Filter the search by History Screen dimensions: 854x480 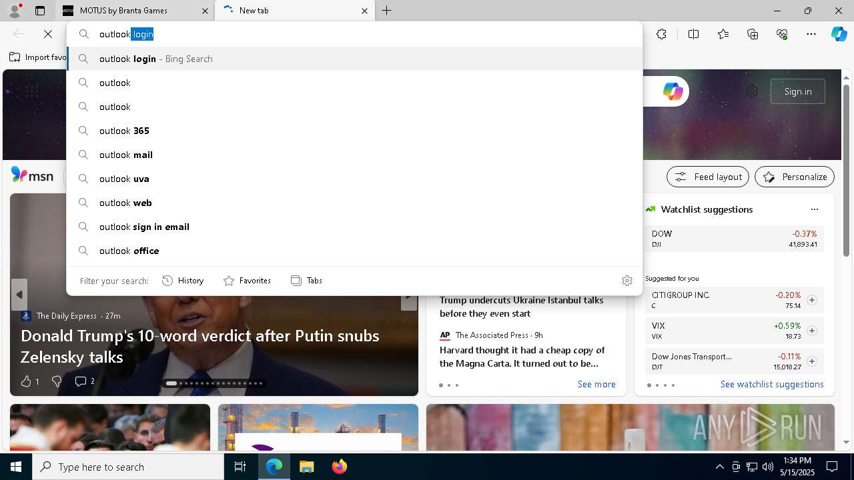(x=183, y=281)
